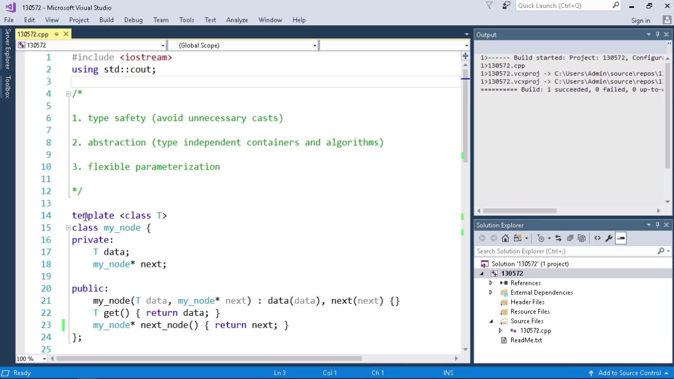Open the Analyze menu
The width and height of the screenshot is (674, 379).
(237, 20)
